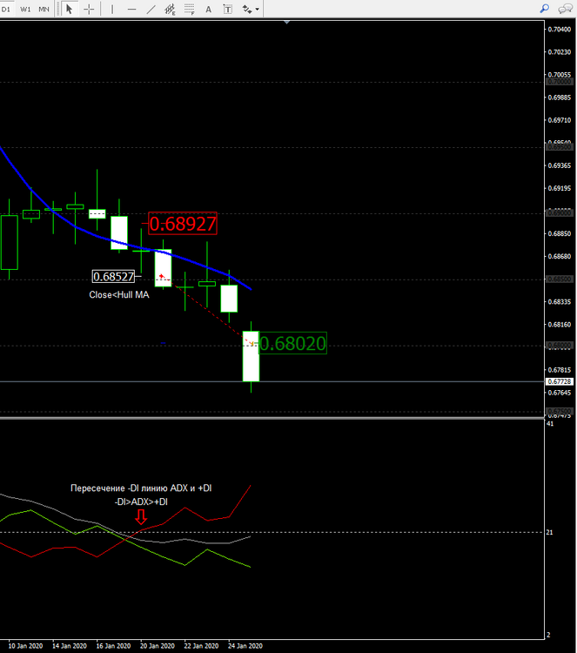Viewport: 577px width, 653px height.
Task: Select the Fibonacci Retracement tool
Action: (190, 9)
